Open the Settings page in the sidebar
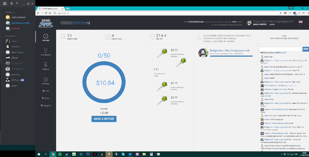The height and width of the screenshot is (157, 309). click(x=46, y=81)
